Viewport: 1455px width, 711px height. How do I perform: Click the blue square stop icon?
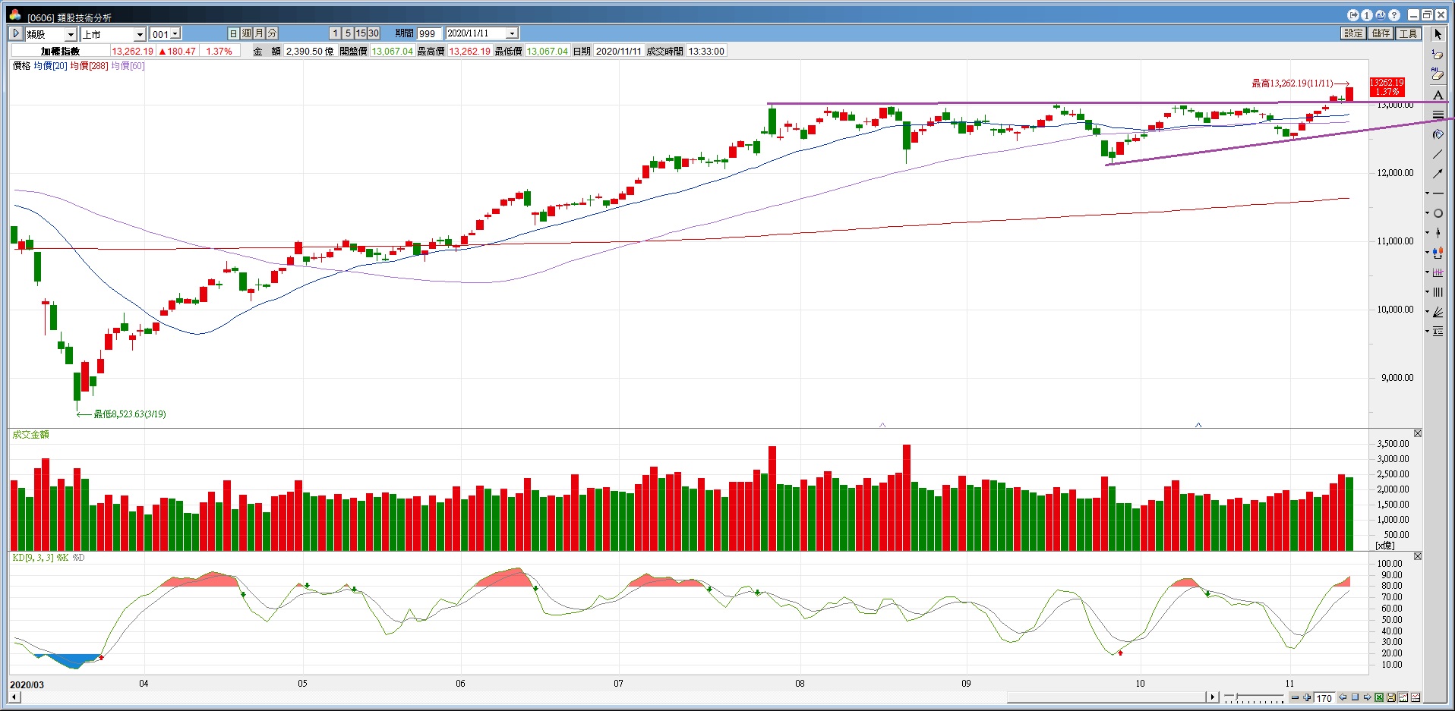click(x=1355, y=697)
